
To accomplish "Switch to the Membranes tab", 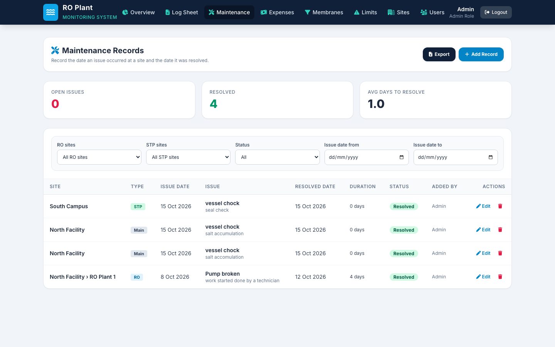I will point(324,12).
